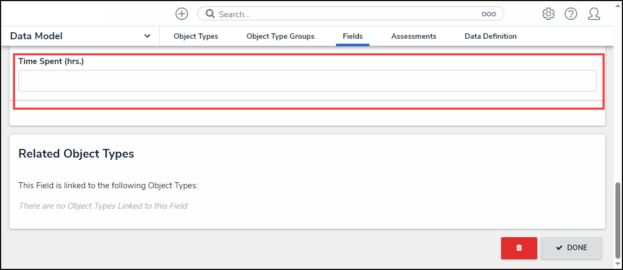The image size is (623, 270).
Task: Click the 'no Object Types Linked' message
Action: (x=103, y=205)
